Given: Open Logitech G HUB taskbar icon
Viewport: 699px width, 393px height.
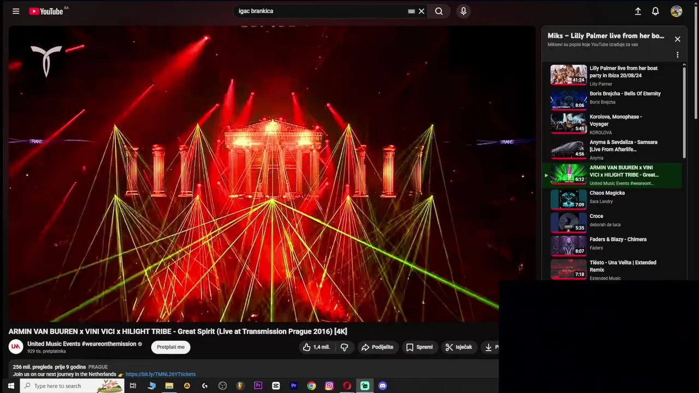Looking at the screenshot, I should click(205, 386).
